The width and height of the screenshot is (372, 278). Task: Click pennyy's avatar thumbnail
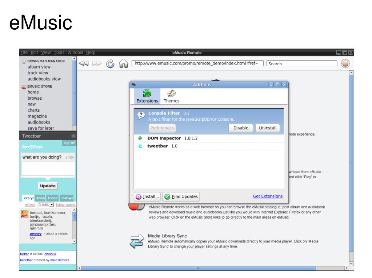25,214
